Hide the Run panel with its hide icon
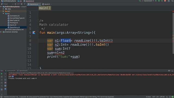174x98 pixels. (x=172, y=71)
